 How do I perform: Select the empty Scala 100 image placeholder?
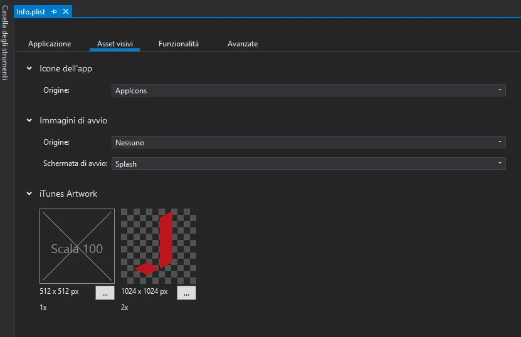tap(77, 246)
